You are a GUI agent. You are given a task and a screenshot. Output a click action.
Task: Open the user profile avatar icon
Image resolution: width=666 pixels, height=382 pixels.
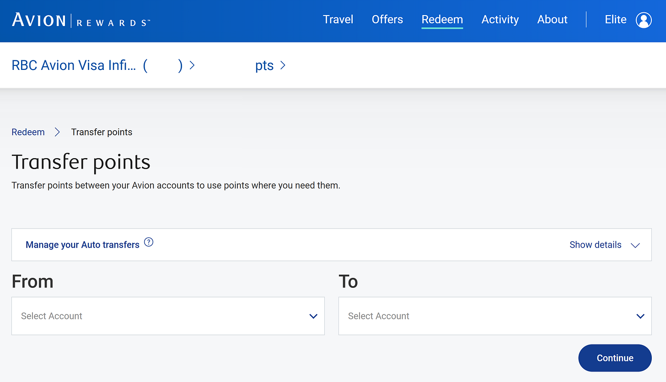click(x=644, y=20)
